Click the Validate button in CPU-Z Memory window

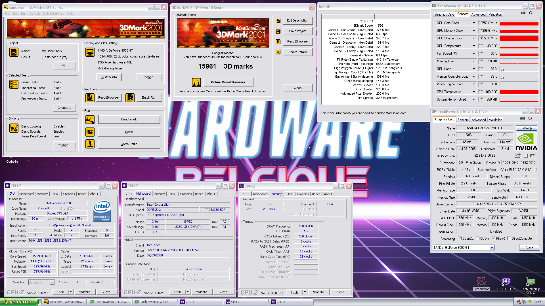tap(318, 292)
